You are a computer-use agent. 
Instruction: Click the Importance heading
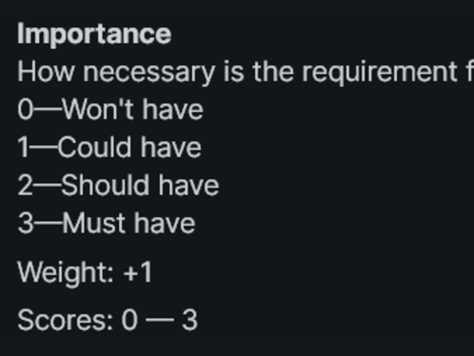94,34
